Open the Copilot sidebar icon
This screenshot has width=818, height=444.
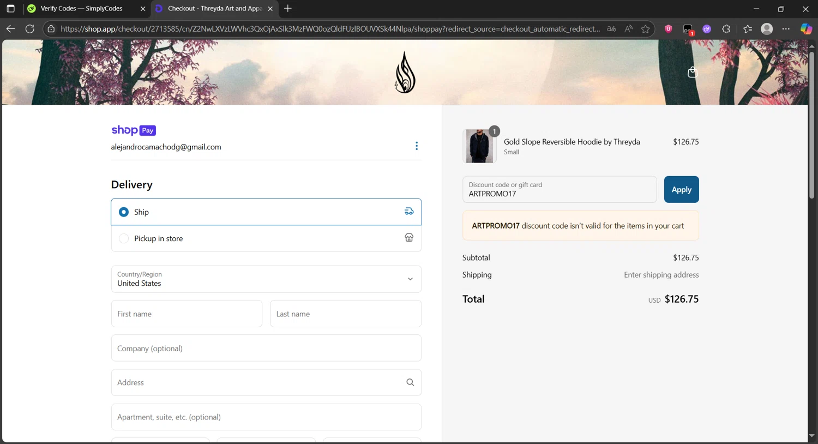point(806,29)
